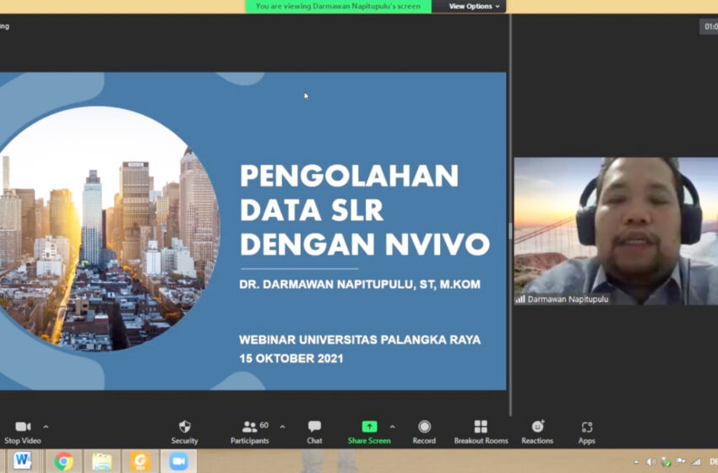Click WEBINAR UNIVERSITAS PALANGKA RAYA text
Screen dimensions: 718x473
tap(360, 340)
